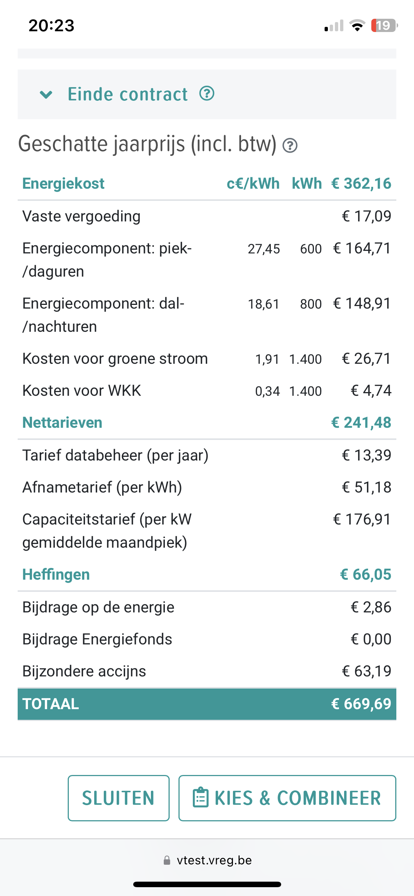Tap the home indicator bar
Image resolution: width=414 pixels, height=896 pixels.
pos(207,884)
